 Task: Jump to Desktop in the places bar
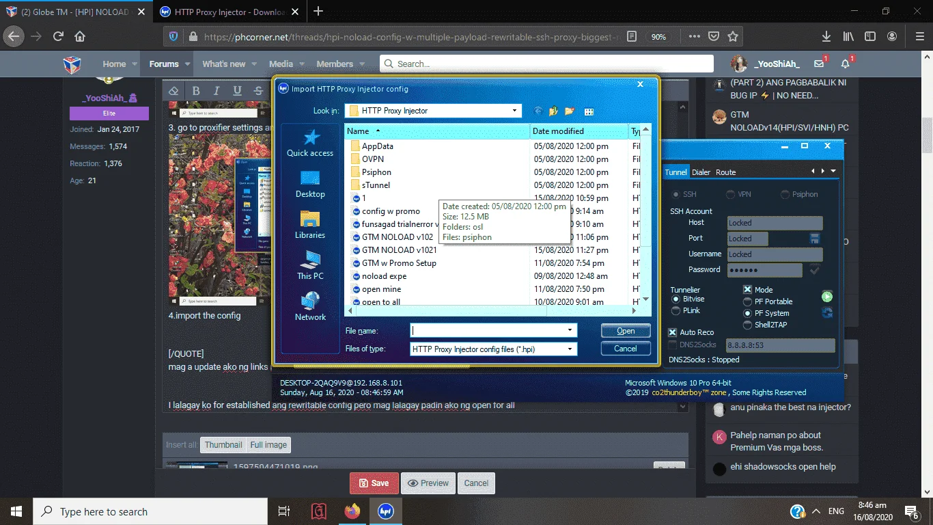[x=310, y=185]
